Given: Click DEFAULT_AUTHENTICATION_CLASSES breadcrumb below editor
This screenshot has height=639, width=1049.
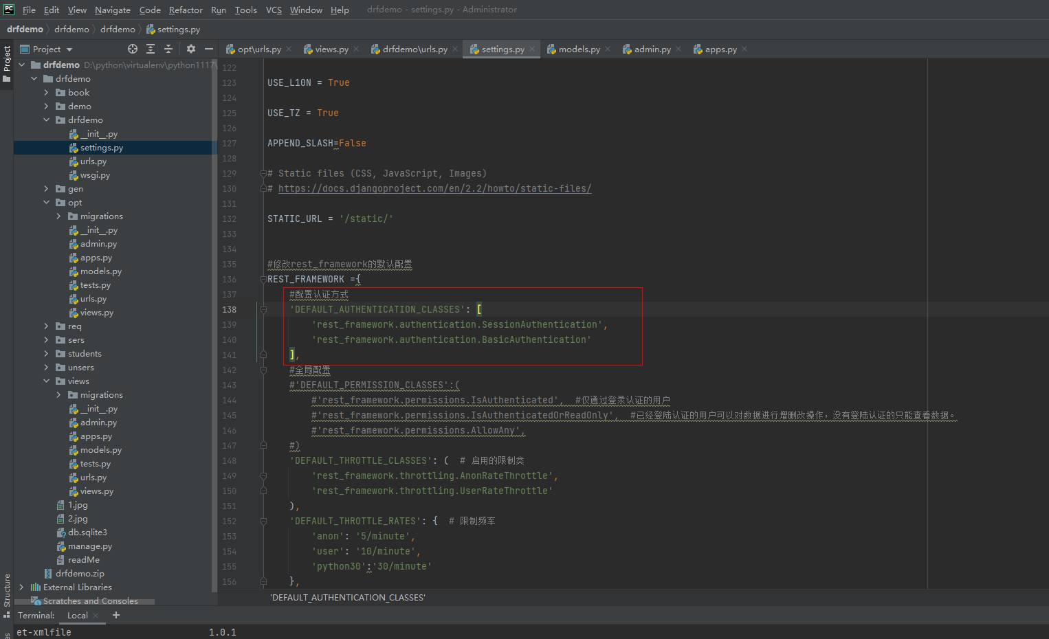Looking at the screenshot, I should pos(348,597).
